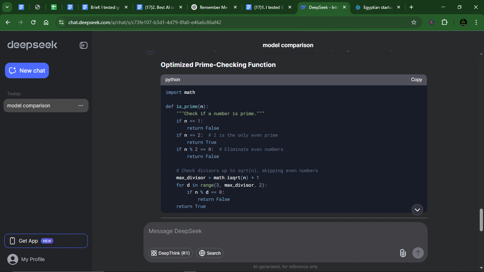Close the 'Brief: I tested' tab

(126, 7)
